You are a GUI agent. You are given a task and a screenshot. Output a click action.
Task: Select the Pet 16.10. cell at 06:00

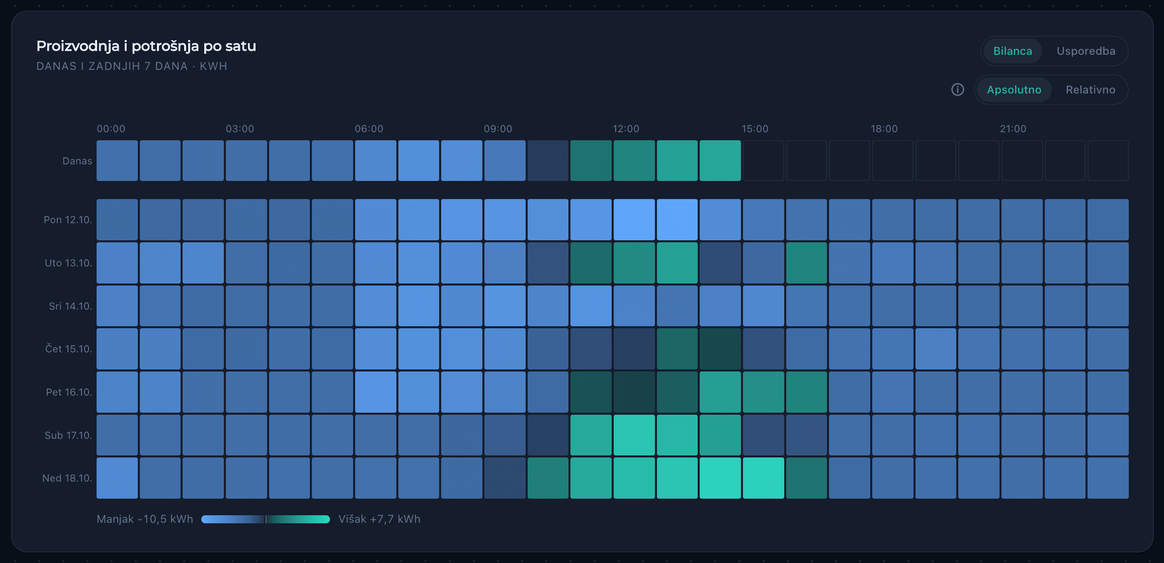376,392
